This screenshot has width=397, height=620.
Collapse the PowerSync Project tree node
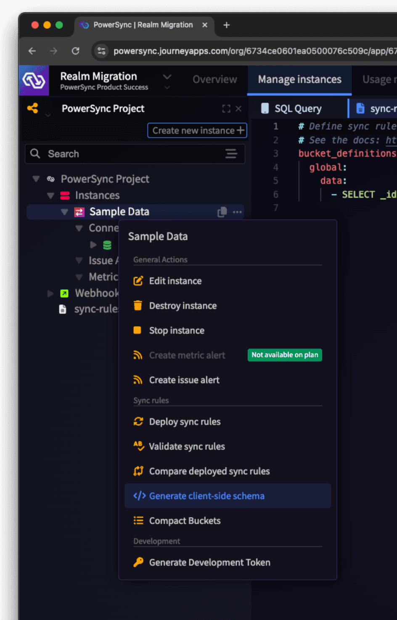[36, 179]
